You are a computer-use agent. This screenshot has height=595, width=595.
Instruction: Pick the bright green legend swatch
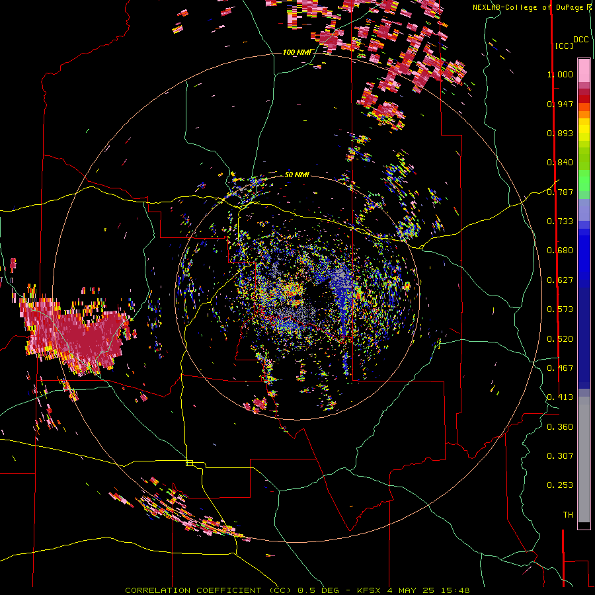[584, 180]
